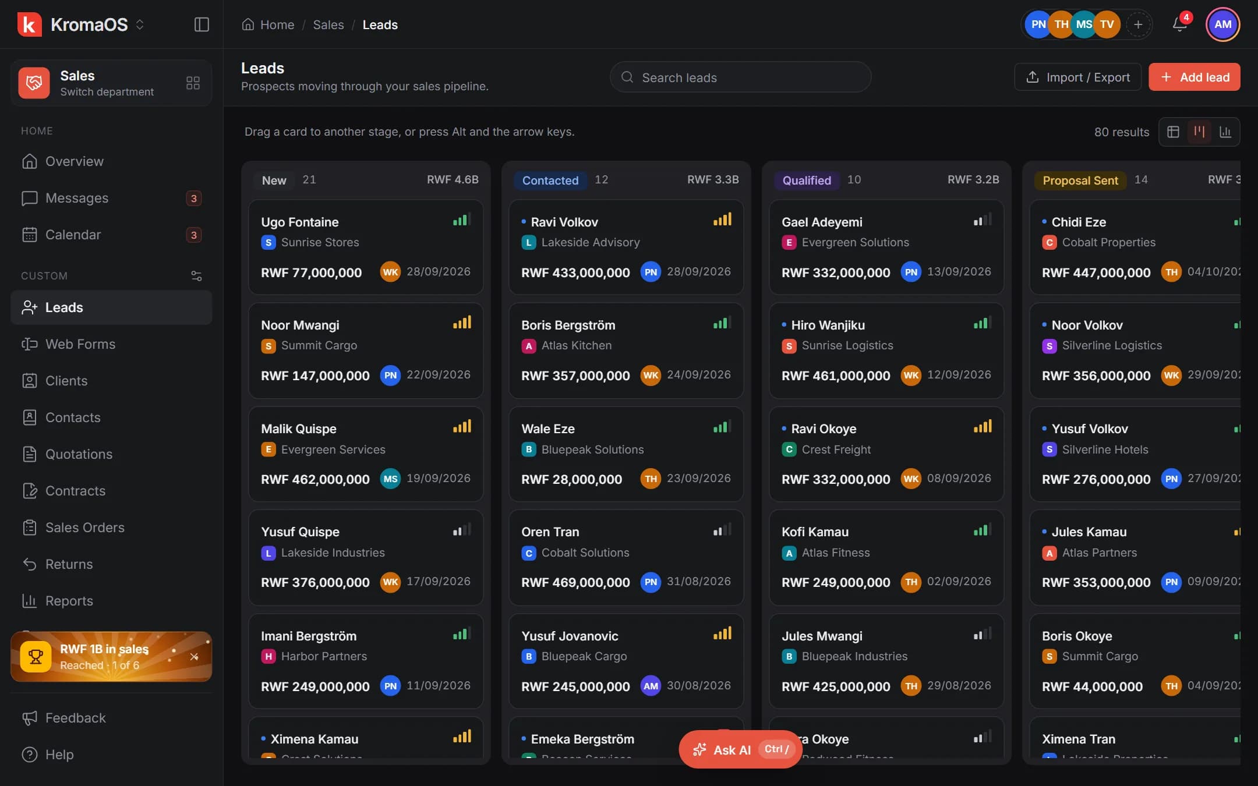Open the Sales switch department selector

(111, 83)
